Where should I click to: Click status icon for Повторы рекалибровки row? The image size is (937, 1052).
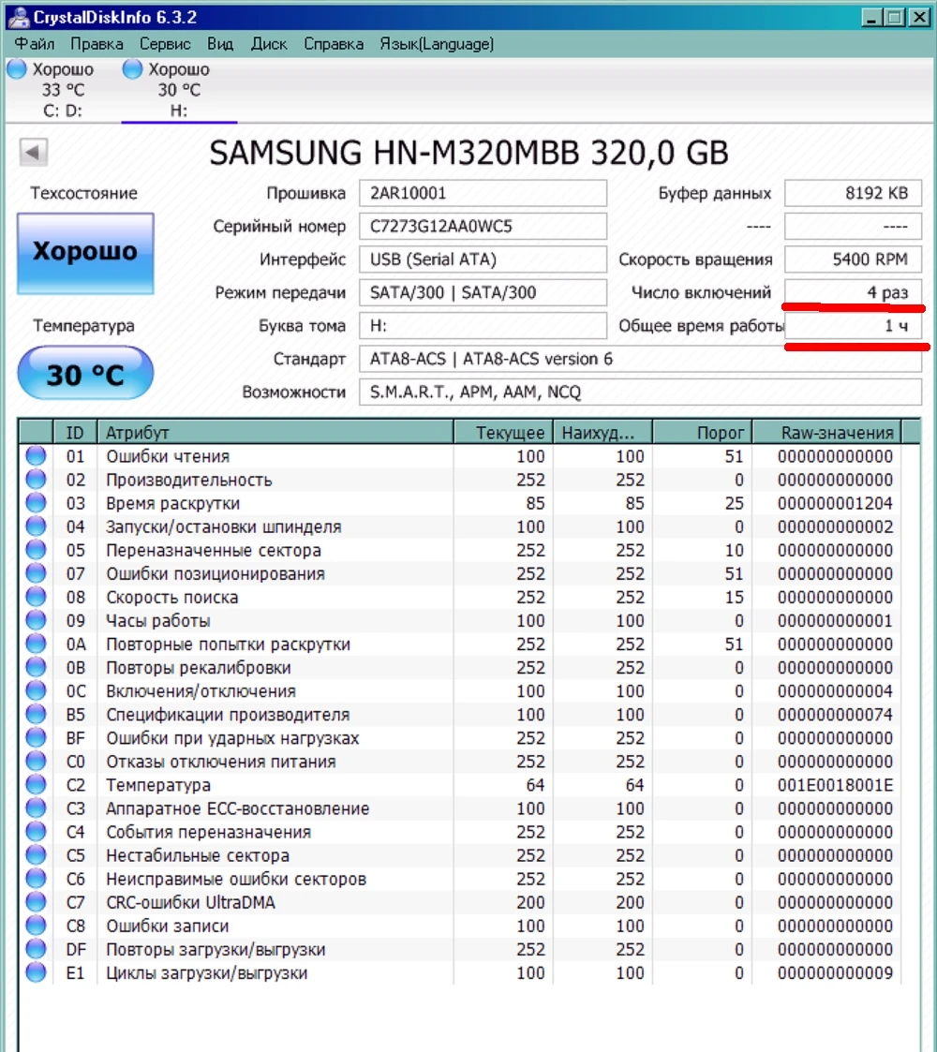tap(37, 668)
